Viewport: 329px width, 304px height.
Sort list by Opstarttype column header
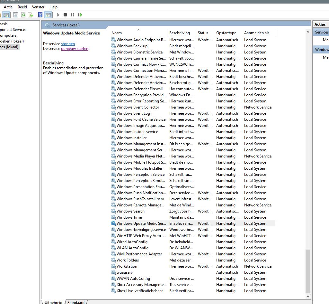pyautogui.click(x=226, y=33)
